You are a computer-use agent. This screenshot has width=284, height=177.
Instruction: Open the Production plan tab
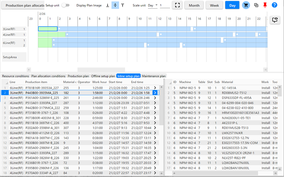(78, 76)
